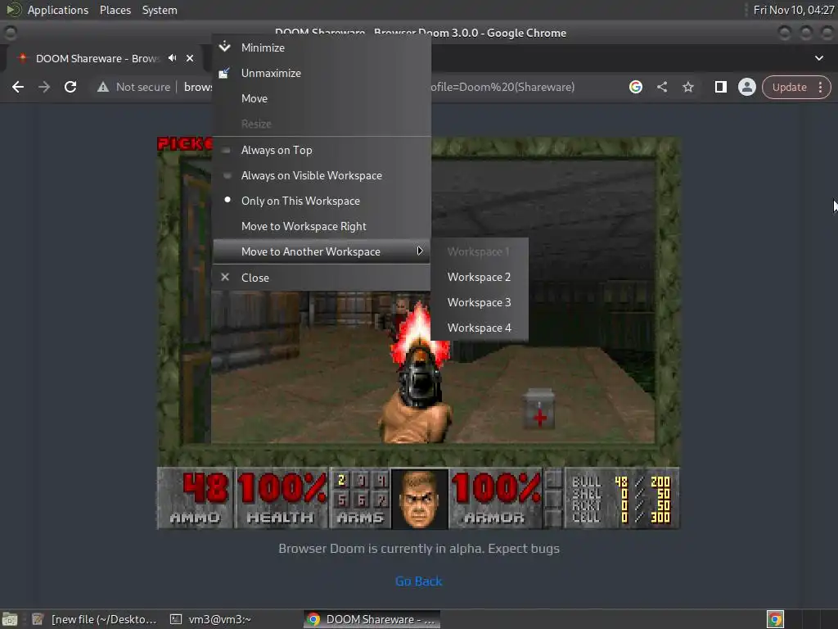Image resolution: width=838 pixels, height=629 pixels.
Task: Click the Chrome icon in panel tray
Action: point(775,619)
